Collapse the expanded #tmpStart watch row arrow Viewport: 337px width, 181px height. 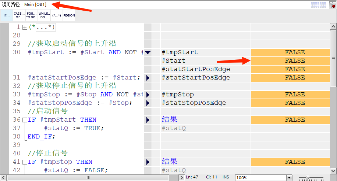(148, 52)
